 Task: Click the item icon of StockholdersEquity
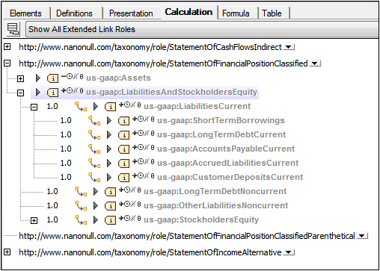coord(110,220)
